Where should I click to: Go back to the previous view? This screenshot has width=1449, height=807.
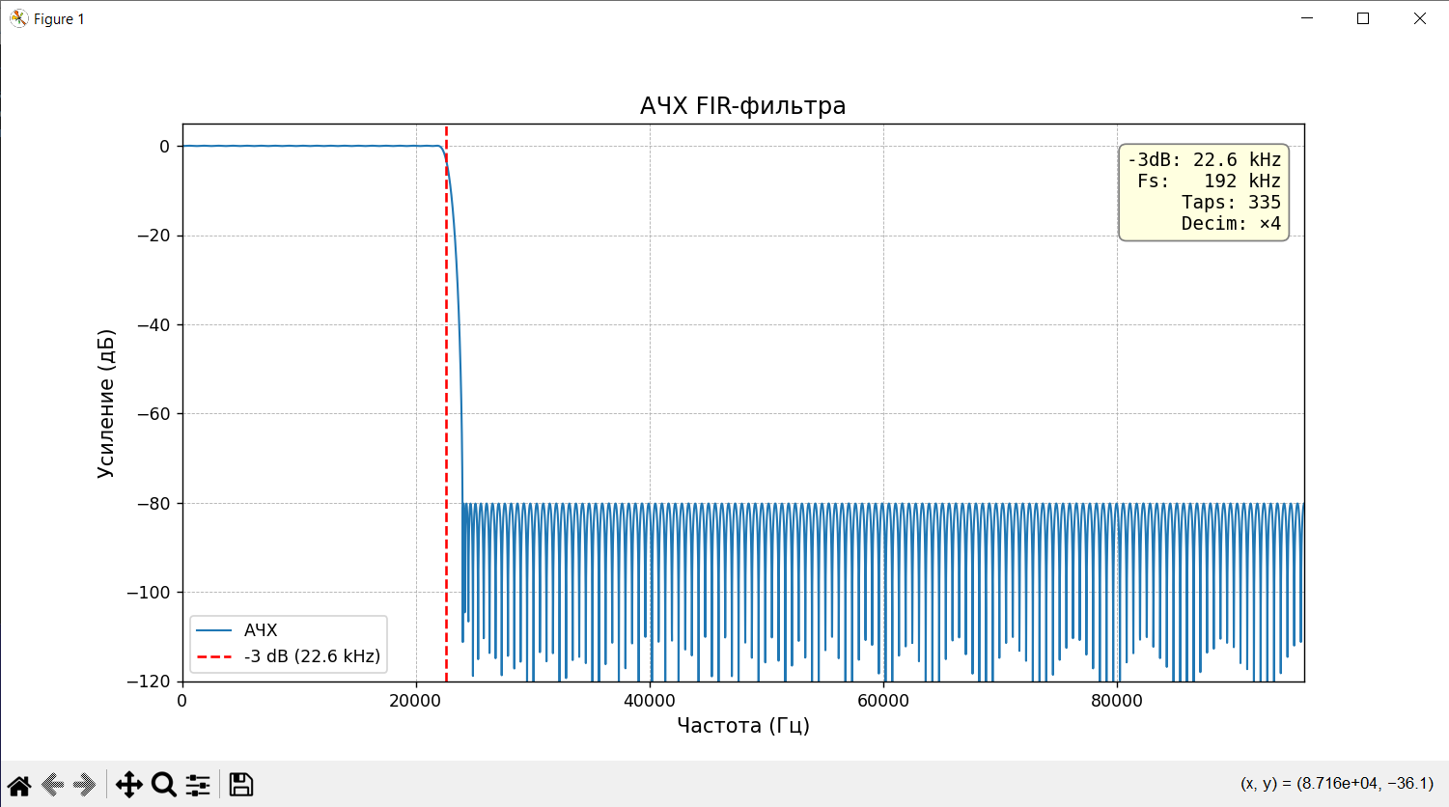pyautogui.click(x=53, y=785)
